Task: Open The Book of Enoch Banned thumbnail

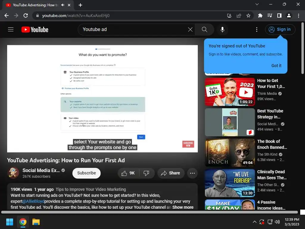Action: [x=230, y=153]
